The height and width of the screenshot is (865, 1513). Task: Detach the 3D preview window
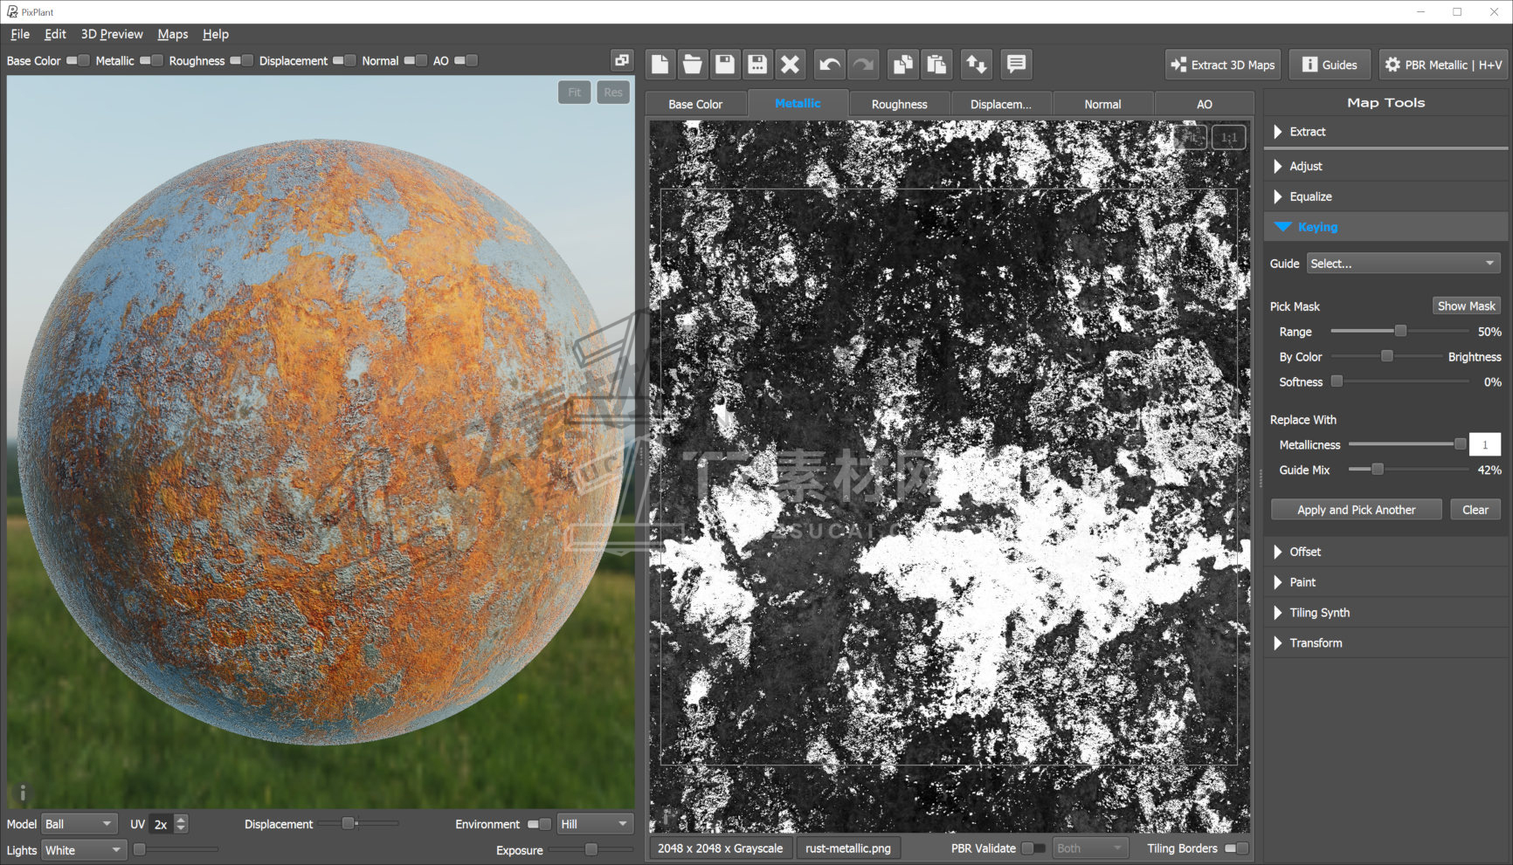pyautogui.click(x=621, y=60)
